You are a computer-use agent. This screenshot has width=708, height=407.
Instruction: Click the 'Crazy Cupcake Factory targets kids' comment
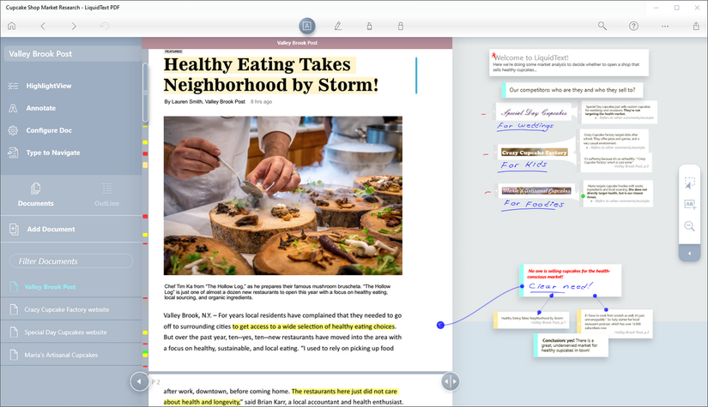tap(614, 141)
